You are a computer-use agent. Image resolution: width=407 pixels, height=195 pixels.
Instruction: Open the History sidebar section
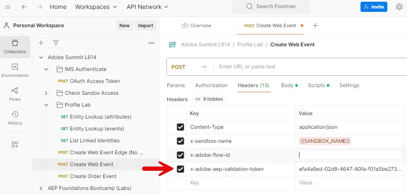coord(15,118)
